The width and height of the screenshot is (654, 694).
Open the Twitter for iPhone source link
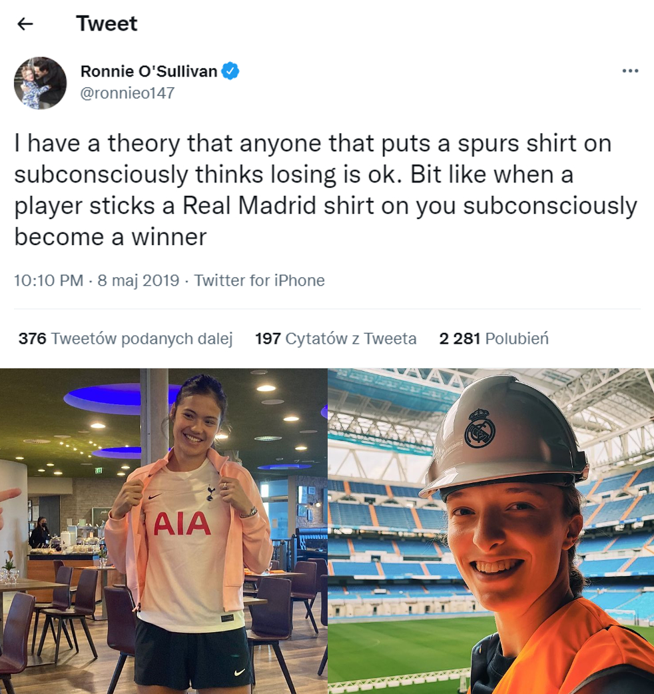point(259,280)
